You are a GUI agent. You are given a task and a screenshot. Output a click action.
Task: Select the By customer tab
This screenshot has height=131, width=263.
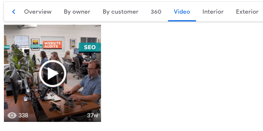point(121,12)
